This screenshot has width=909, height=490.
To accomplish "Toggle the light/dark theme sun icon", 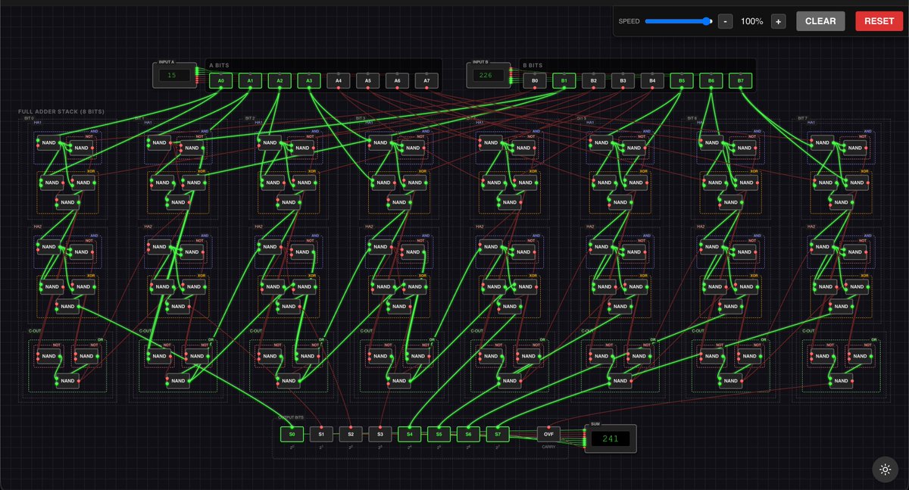I will pos(885,470).
